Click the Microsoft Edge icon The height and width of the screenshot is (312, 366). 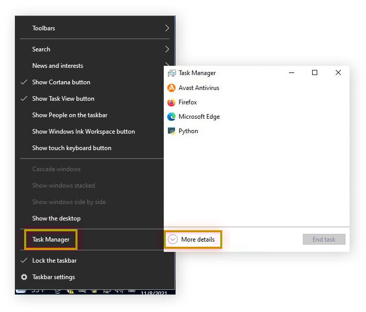point(171,117)
